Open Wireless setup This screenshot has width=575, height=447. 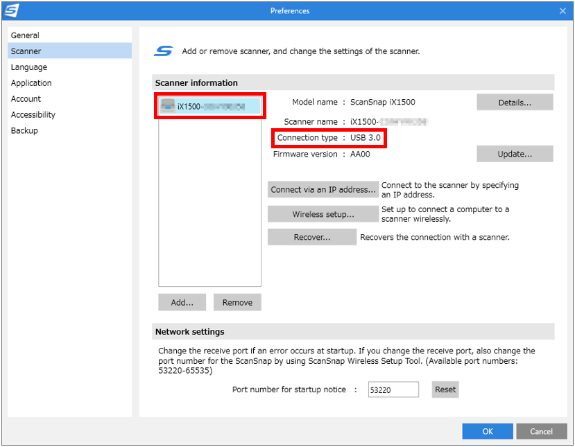(x=323, y=214)
